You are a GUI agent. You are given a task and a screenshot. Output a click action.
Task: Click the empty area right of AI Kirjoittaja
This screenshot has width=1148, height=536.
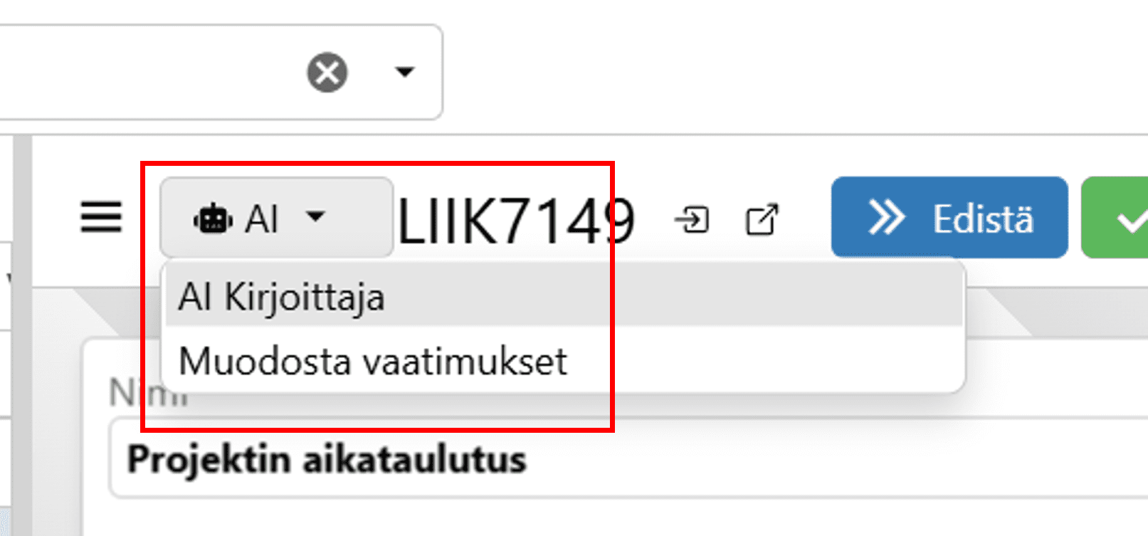pyautogui.click(x=712, y=297)
